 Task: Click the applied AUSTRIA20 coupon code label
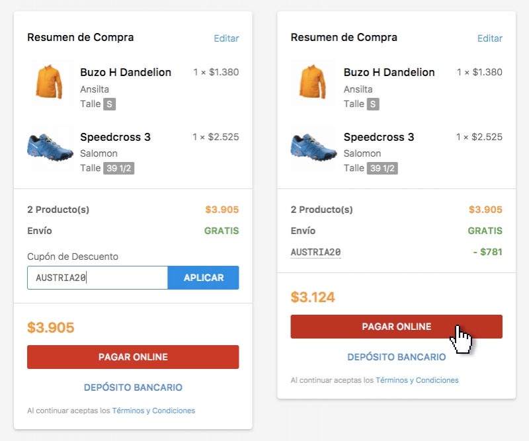315,253
